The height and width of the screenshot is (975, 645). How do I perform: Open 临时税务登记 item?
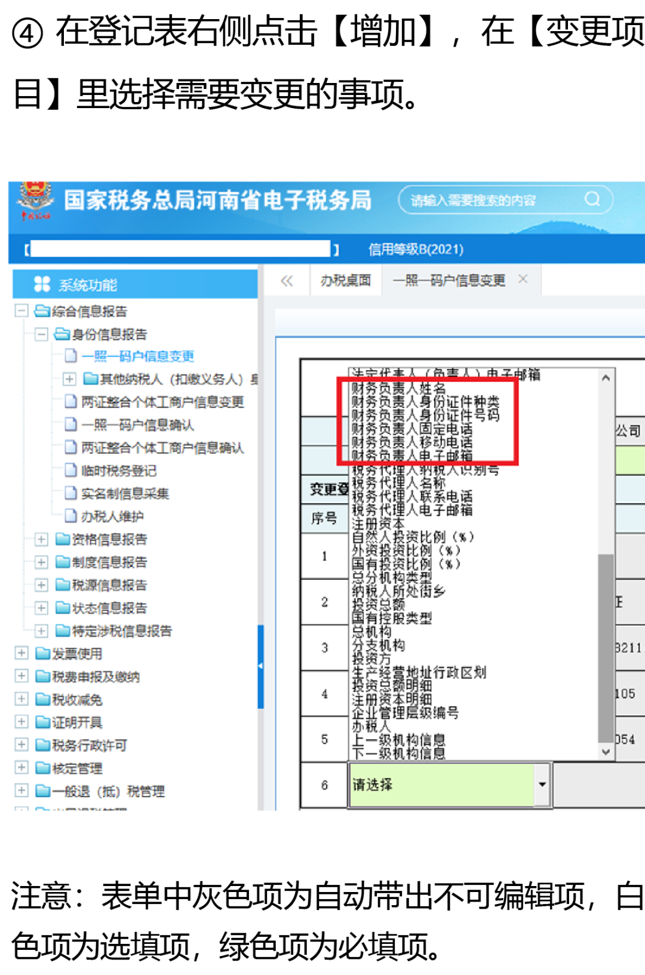119,470
